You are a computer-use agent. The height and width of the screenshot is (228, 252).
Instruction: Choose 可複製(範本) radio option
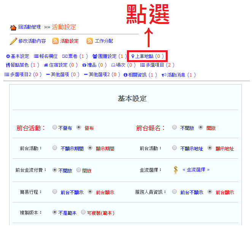[83, 212]
